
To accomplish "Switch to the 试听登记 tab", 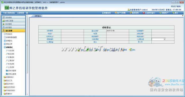I will point(38,16).
